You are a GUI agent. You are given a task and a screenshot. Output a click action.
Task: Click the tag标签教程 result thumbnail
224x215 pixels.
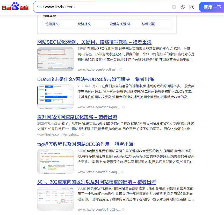point(55,161)
